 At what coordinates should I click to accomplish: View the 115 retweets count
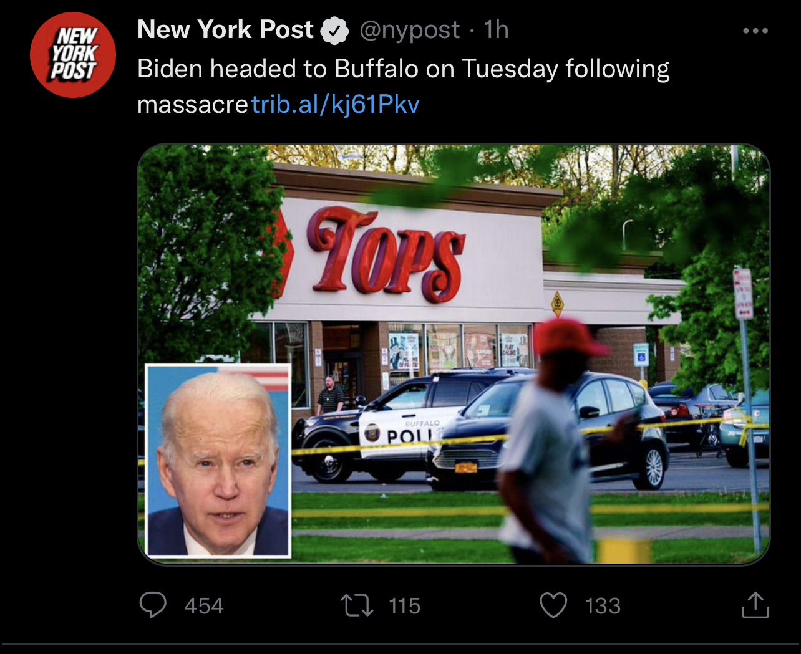coord(404,606)
